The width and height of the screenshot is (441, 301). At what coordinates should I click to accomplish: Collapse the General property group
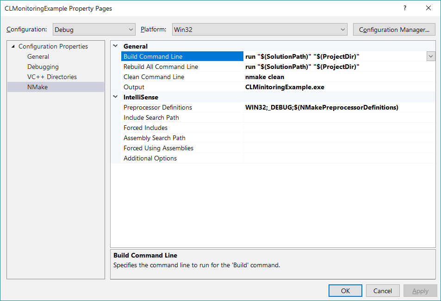(115, 46)
